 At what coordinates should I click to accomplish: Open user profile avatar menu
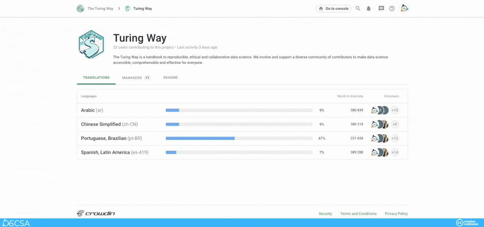tap(404, 8)
